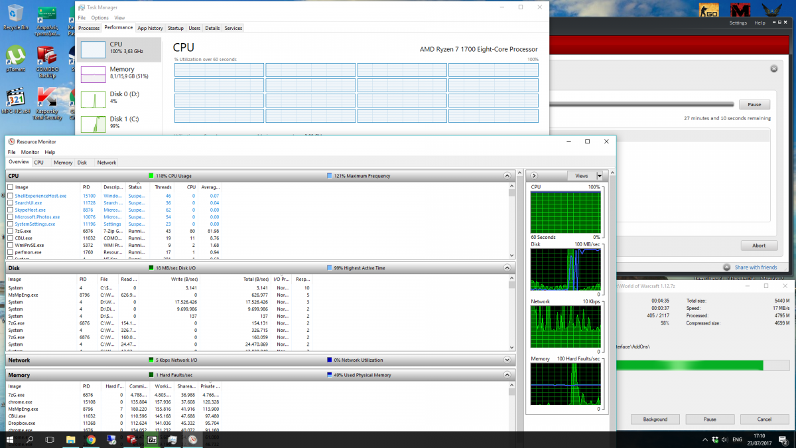
Task: Tick the 7zG.exe checkbox in CPU list
Action: click(x=10, y=231)
